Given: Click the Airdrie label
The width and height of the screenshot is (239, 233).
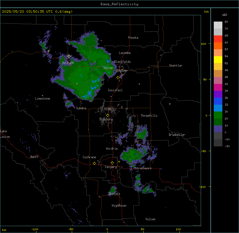Looking at the screenshot, I should coord(112,149).
